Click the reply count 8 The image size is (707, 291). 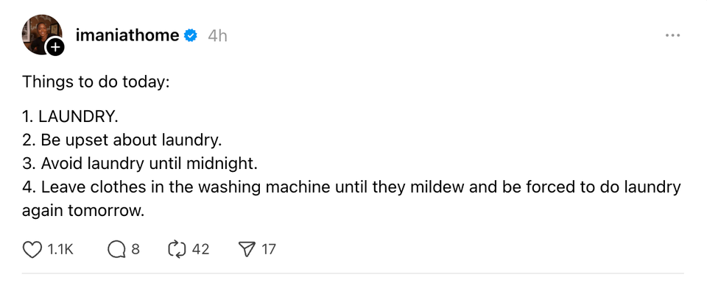point(136,249)
